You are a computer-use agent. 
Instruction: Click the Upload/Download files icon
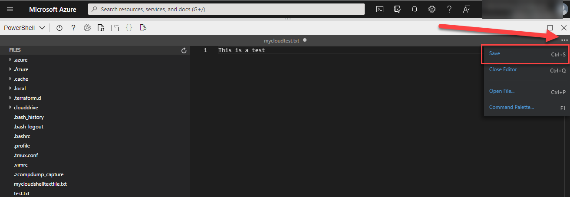click(x=101, y=28)
